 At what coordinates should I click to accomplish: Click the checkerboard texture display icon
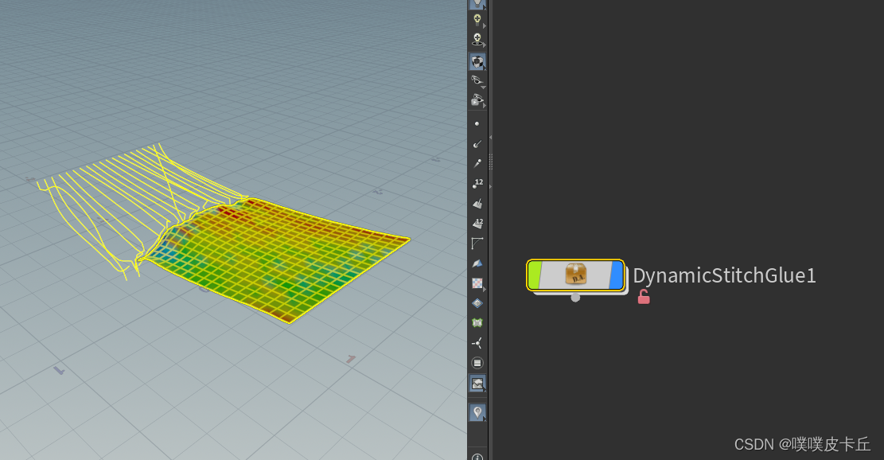[477, 283]
